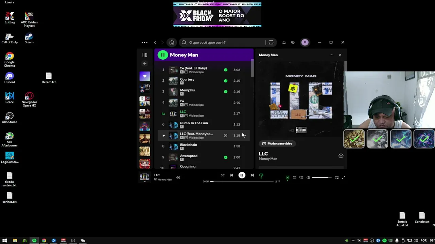The image size is (435, 244).
Task: Open the miniplayer icon
Action: 336,178
